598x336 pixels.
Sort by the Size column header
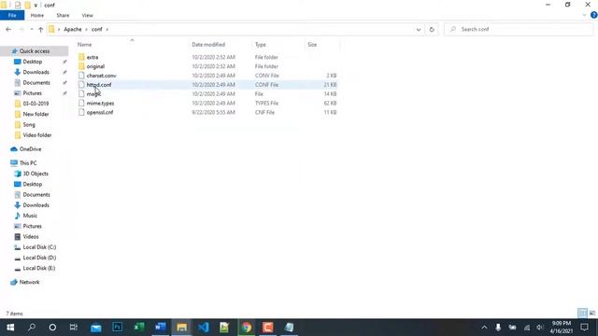[x=312, y=45]
